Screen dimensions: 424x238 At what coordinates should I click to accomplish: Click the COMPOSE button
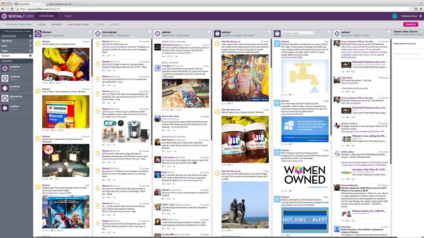point(411,24)
